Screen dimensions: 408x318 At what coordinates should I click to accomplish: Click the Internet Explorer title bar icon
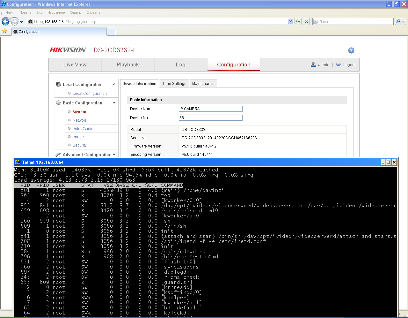coord(4,4)
